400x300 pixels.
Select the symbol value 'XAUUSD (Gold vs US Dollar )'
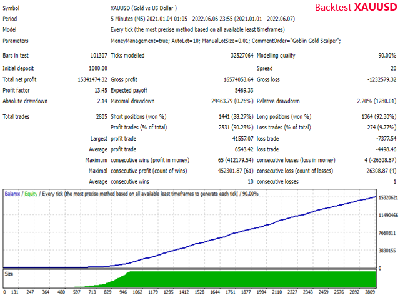144,8
